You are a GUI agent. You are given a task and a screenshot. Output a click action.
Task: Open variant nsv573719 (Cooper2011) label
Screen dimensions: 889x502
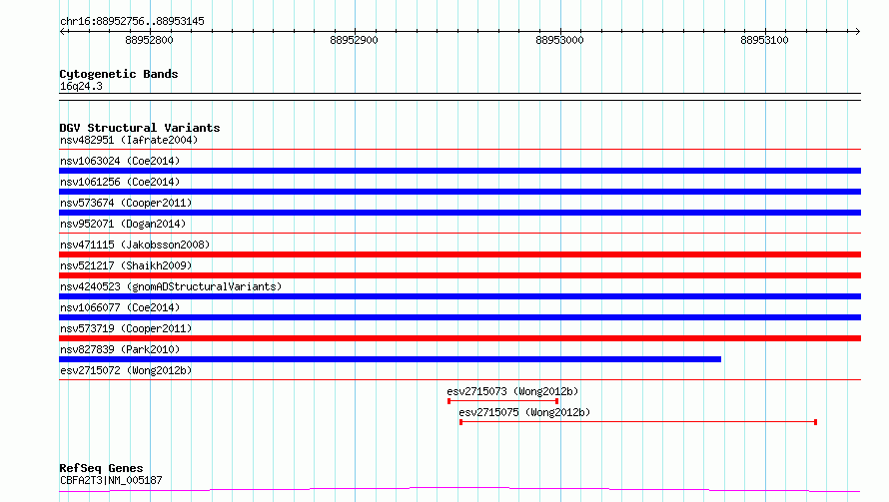point(126,328)
